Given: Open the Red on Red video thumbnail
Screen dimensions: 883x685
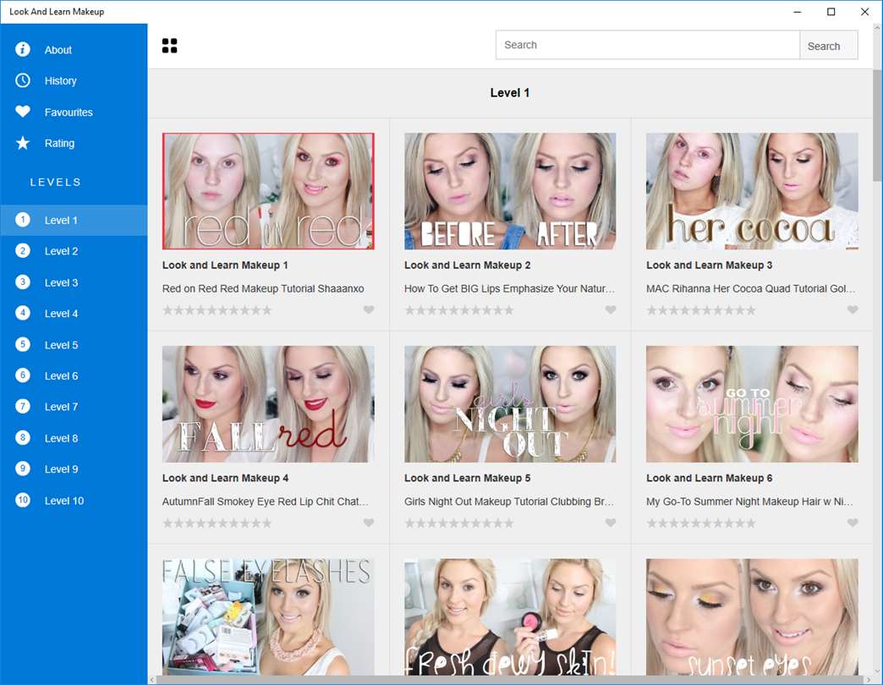Looking at the screenshot, I should coord(268,191).
